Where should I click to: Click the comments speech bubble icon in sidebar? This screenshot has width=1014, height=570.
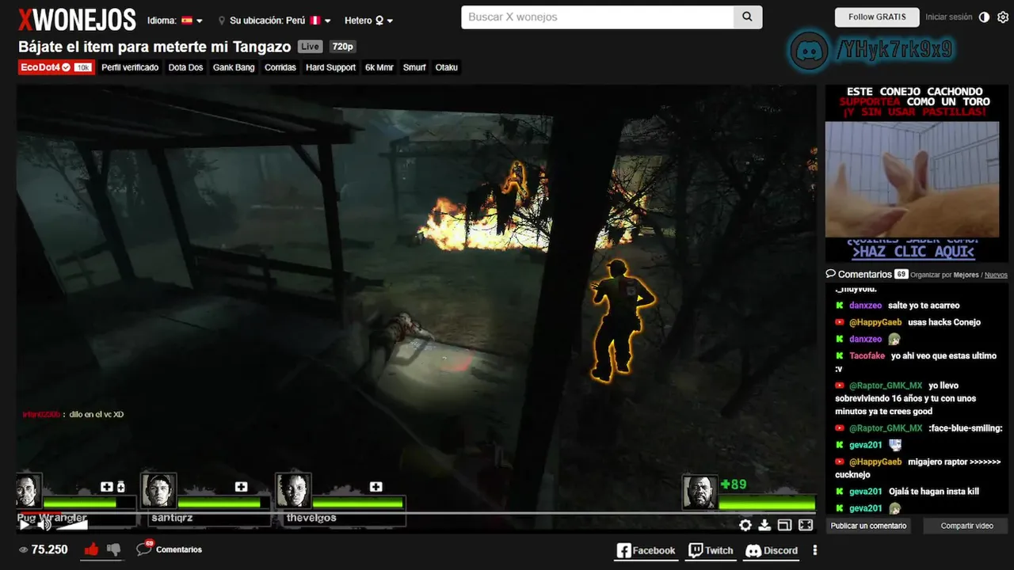pyautogui.click(x=830, y=273)
